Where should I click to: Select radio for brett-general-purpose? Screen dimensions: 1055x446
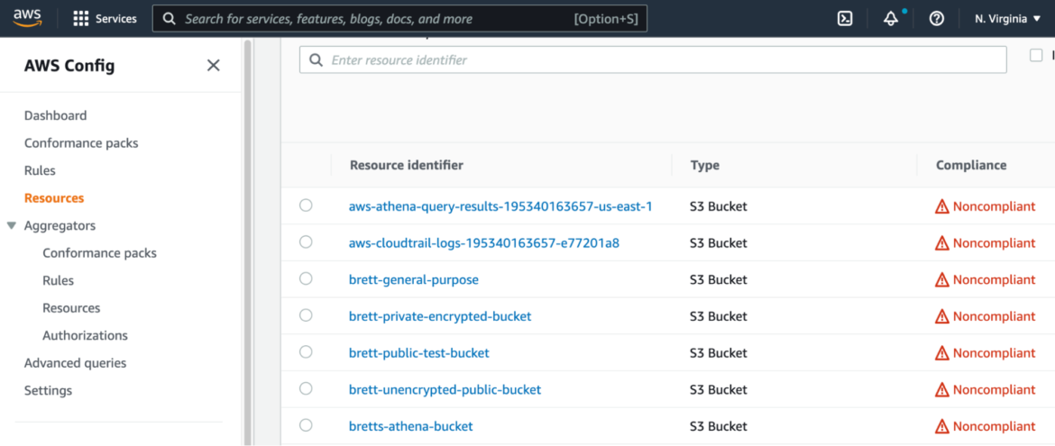[x=307, y=278]
